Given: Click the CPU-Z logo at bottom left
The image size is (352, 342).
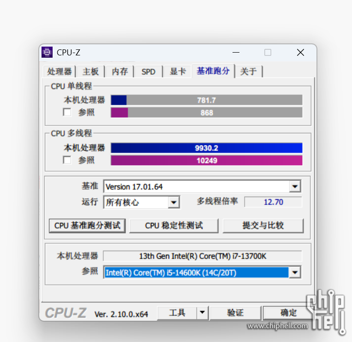Looking at the screenshot, I should 66,313.
